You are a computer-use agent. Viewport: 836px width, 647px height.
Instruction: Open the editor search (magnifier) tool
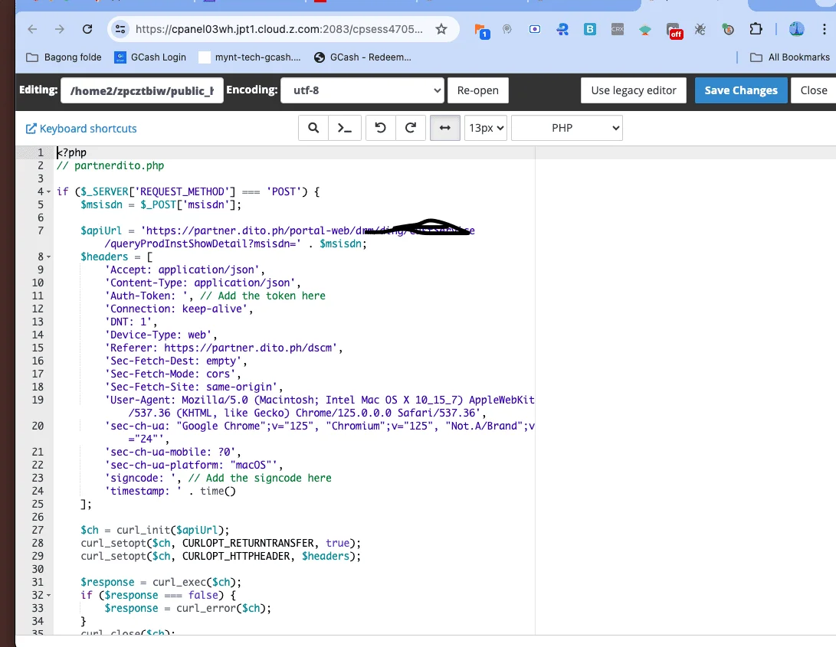pos(313,128)
